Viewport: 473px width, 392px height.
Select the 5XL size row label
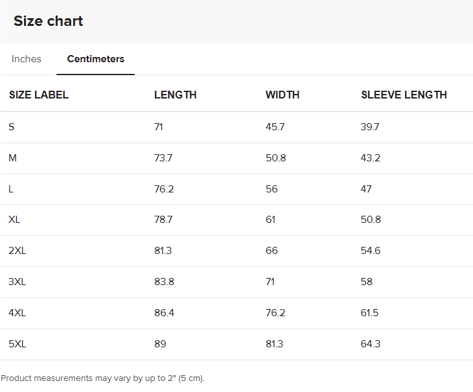[17, 344]
